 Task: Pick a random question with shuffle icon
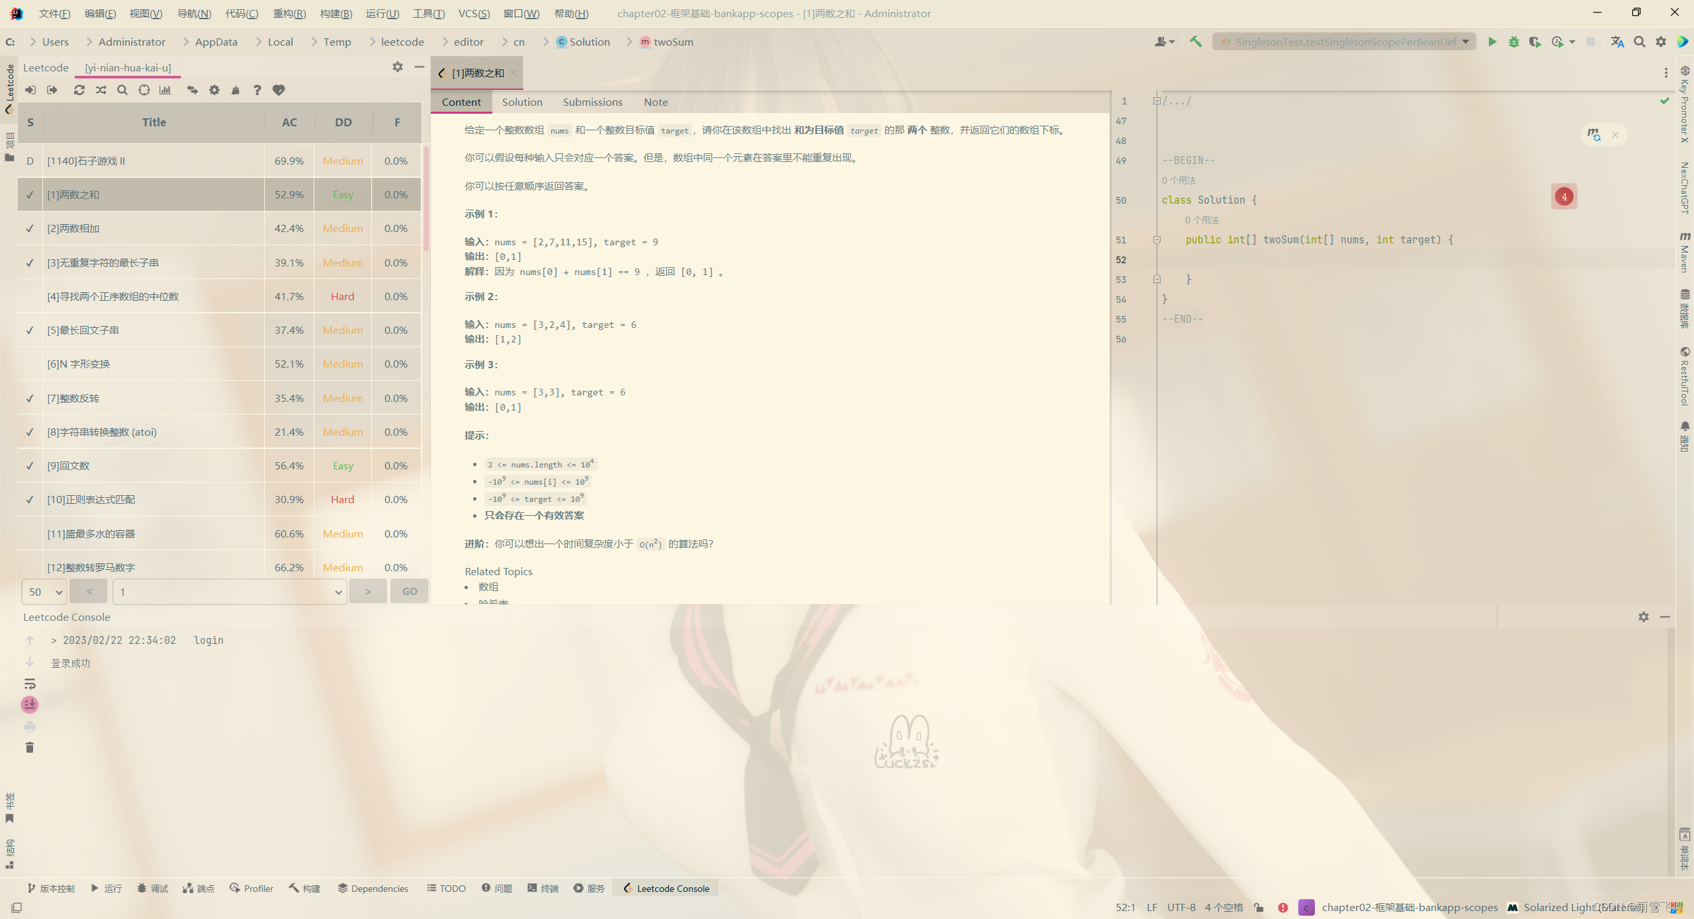(101, 90)
